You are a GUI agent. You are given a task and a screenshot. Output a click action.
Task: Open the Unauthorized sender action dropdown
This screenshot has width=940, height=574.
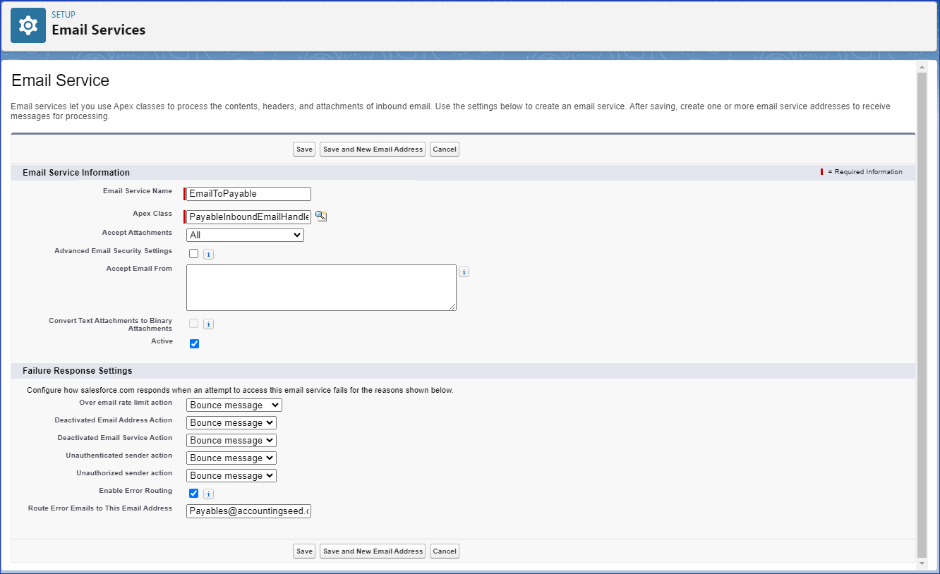(x=231, y=476)
